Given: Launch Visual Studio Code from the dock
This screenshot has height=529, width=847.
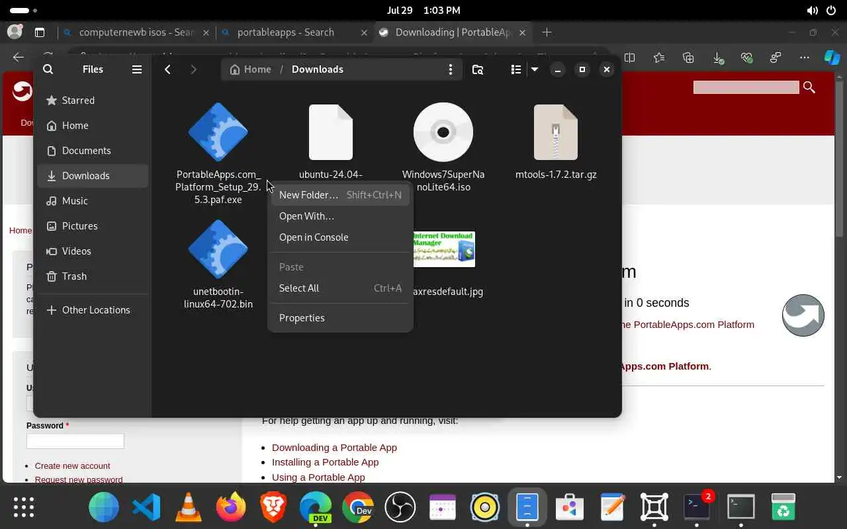Looking at the screenshot, I should click(x=146, y=507).
